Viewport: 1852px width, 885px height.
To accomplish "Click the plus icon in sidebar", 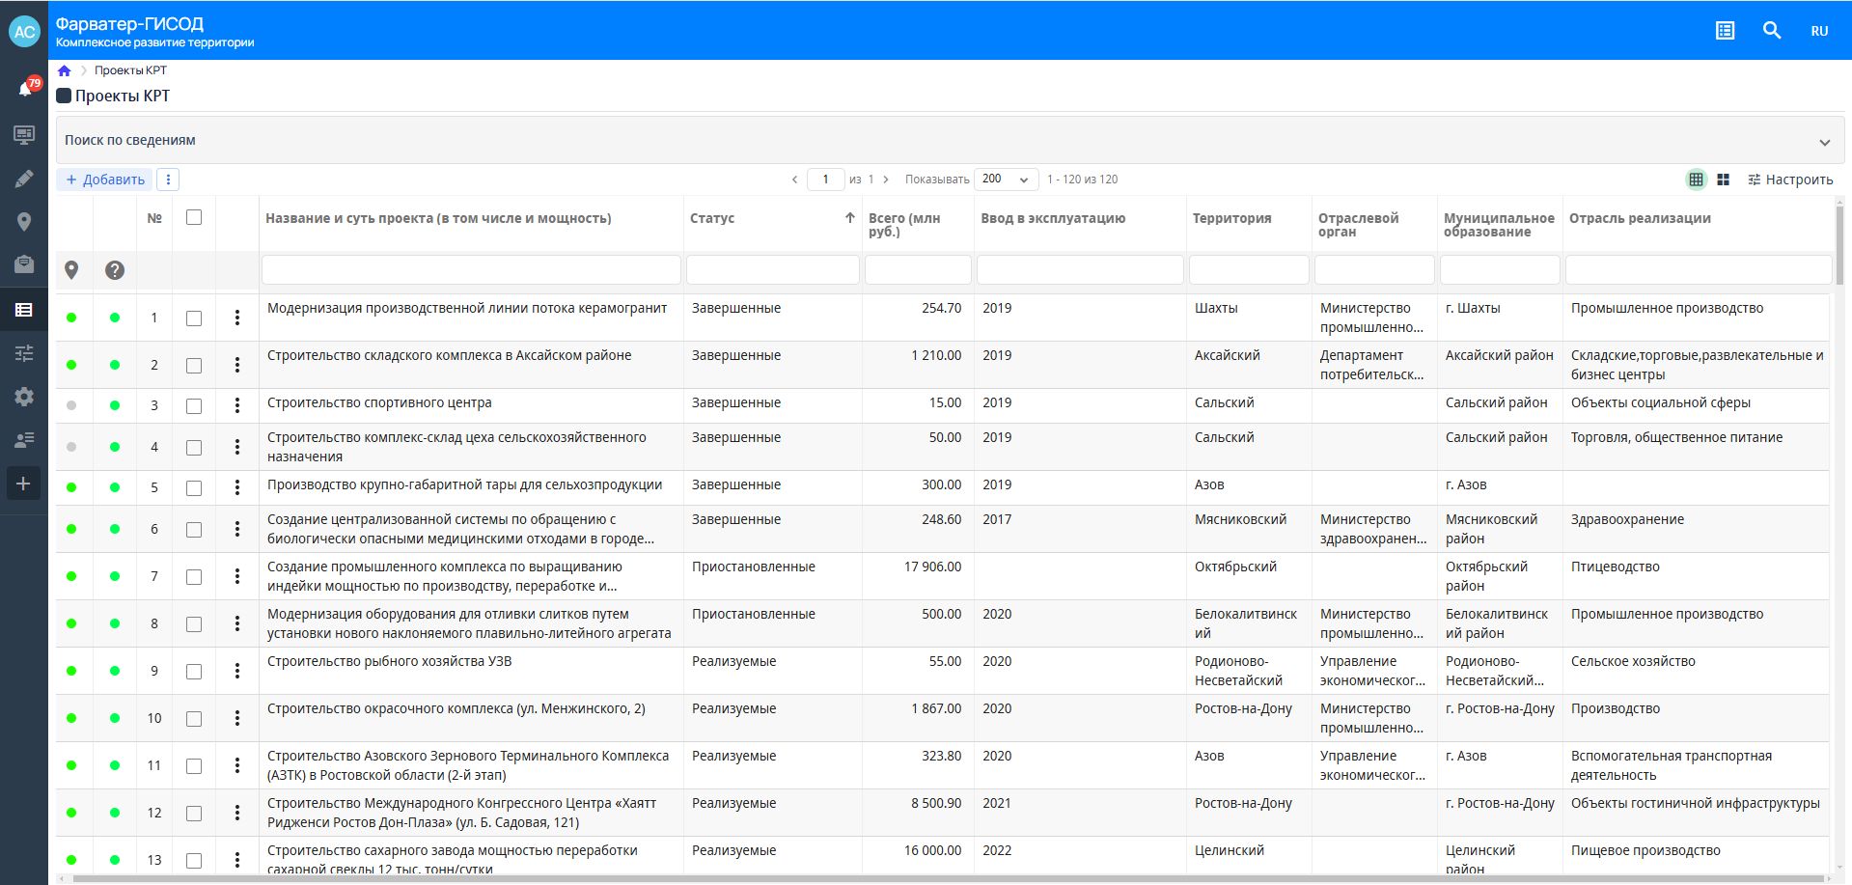I will tap(24, 484).
